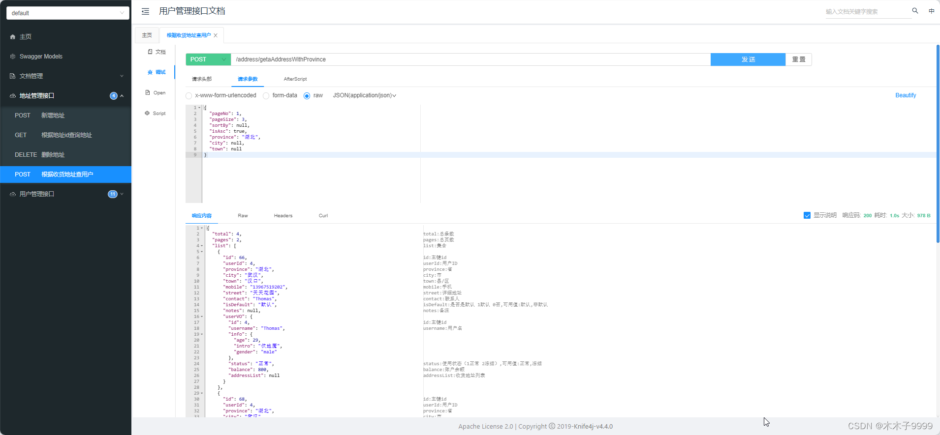Fold response JSON at line 16 arrow
The height and width of the screenshot is (435, 940).
click(202, 317)
